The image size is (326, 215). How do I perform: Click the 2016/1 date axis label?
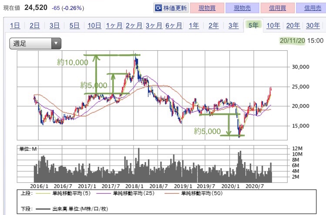[x=39, y=186]
